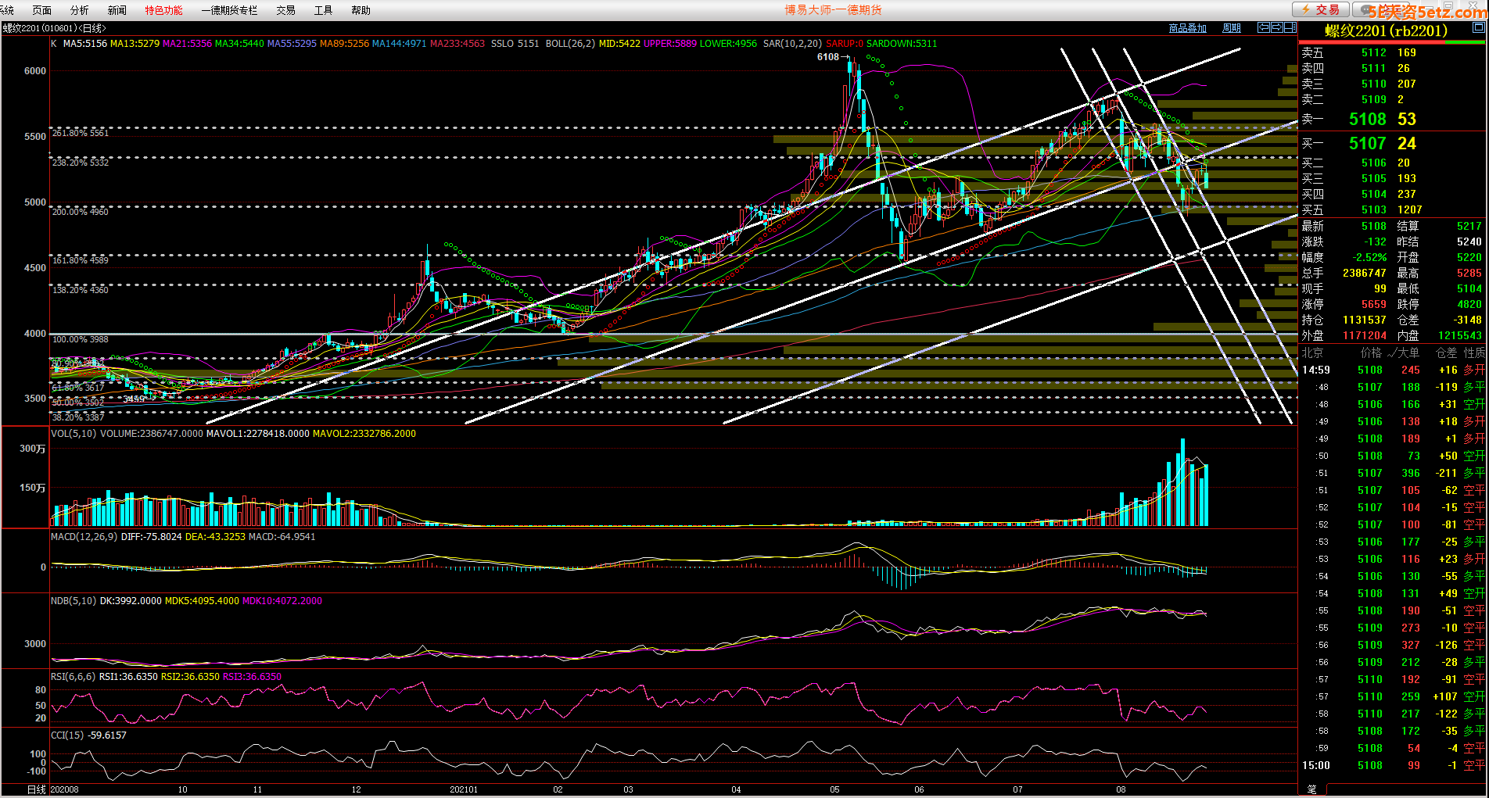Toggle the split-panel layout icon
Screen dimensions: 1489x798
(x=1290, y=27)
